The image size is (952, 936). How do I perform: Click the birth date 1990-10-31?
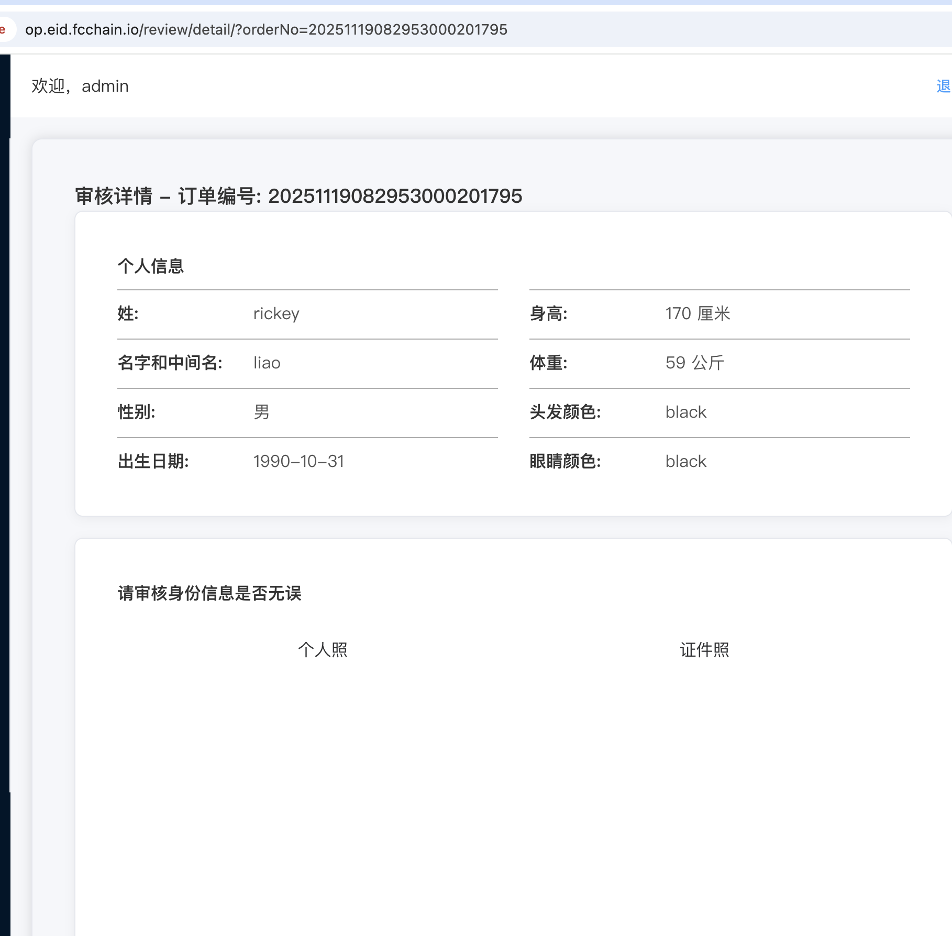pyautogui.click(x=298, y=461)
